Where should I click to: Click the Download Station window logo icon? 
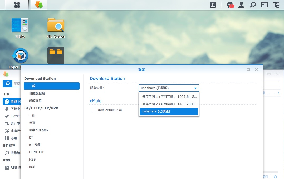point(6,74)
